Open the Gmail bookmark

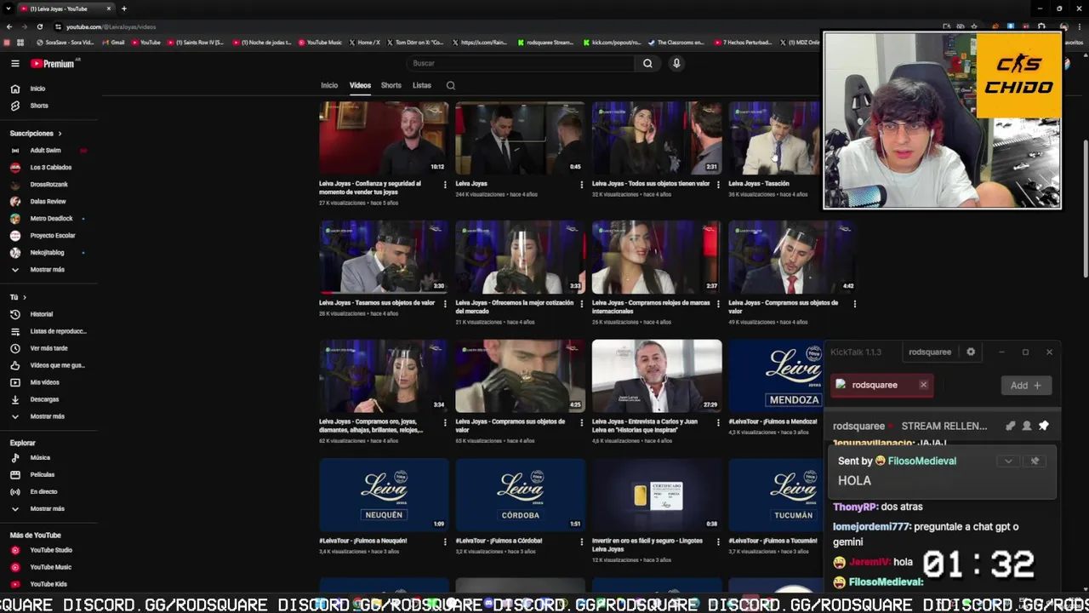pos(113,43)
